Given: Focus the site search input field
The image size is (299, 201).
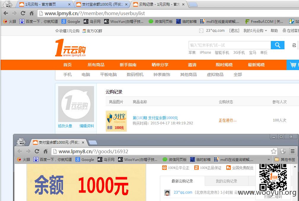Looking at the screenshot, I should coord(230,45).
